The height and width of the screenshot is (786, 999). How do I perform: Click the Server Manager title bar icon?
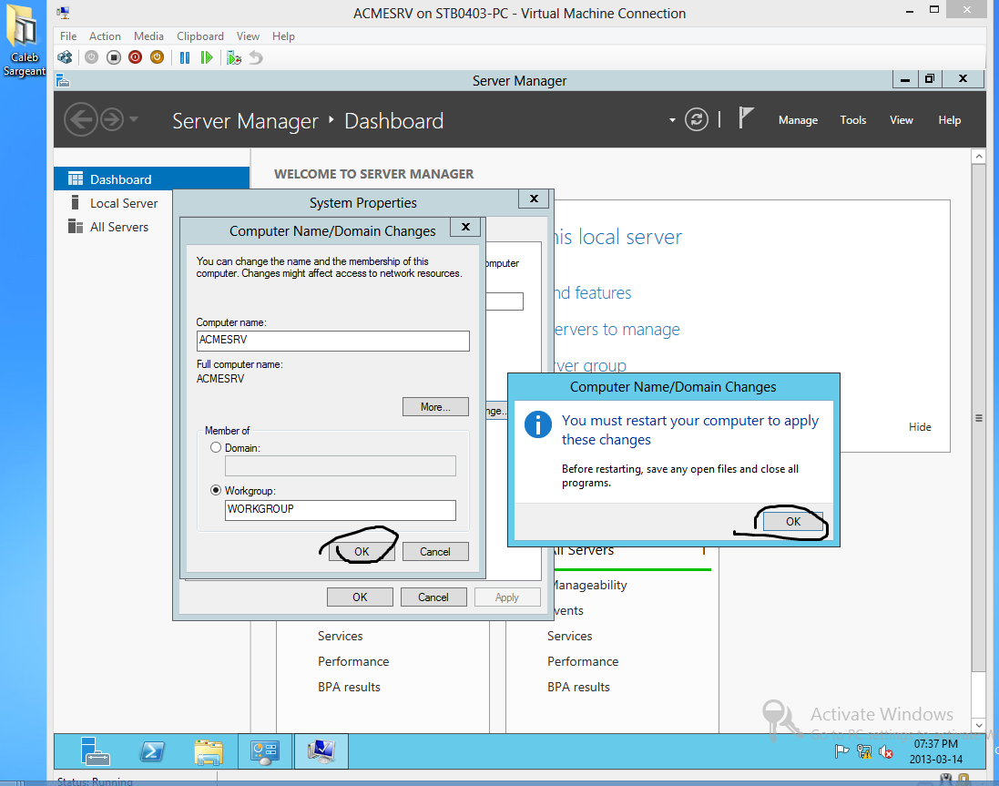tap(63, 80)
